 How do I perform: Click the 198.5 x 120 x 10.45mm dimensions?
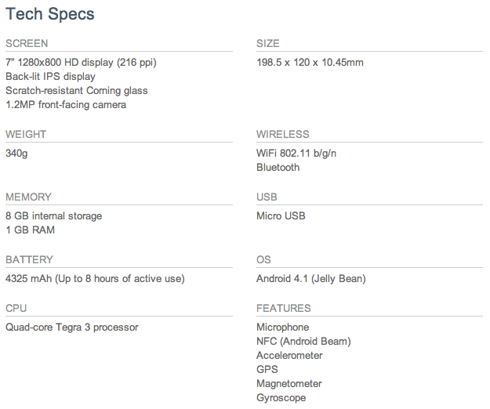click(310, 63)
